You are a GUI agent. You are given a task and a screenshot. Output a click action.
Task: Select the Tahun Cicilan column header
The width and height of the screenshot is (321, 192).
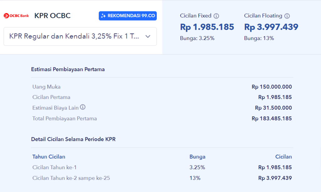point(49,156)
